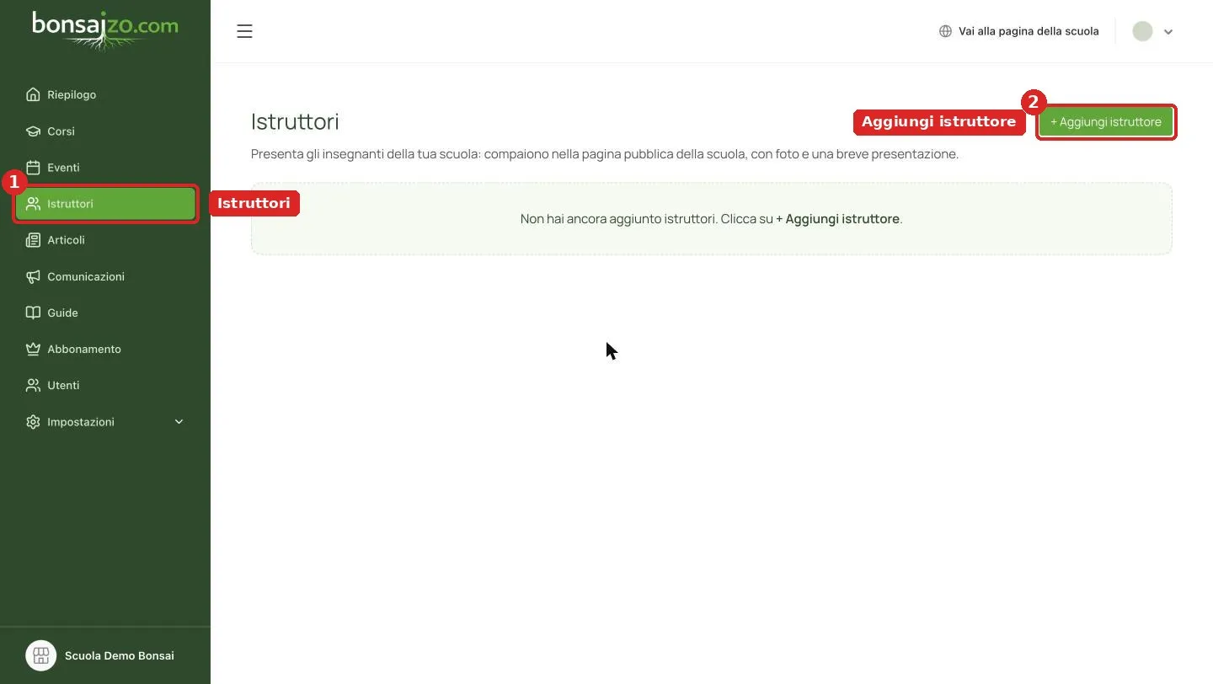Go to the Corsi section

[x=105, y=131]
